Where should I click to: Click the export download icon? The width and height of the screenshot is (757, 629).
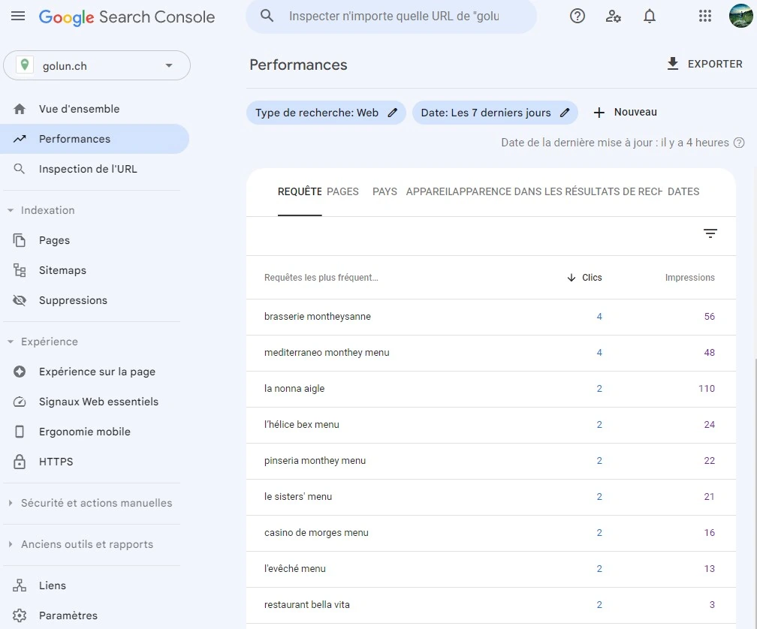[x=673, y=64]
